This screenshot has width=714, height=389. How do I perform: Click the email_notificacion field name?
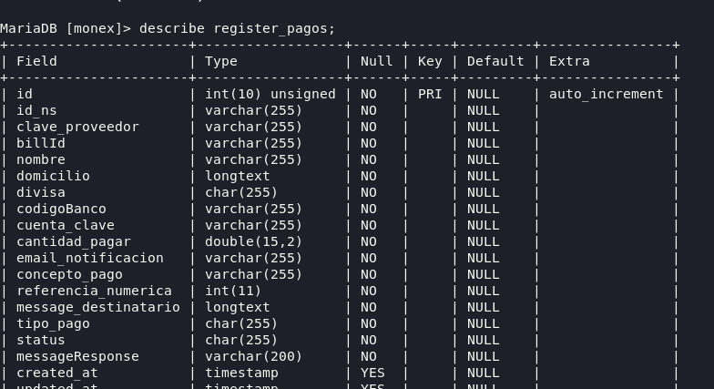click(x=90, y=258)
